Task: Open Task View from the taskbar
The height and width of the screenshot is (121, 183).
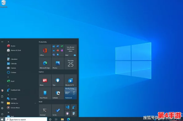Action: coord(56,119)
